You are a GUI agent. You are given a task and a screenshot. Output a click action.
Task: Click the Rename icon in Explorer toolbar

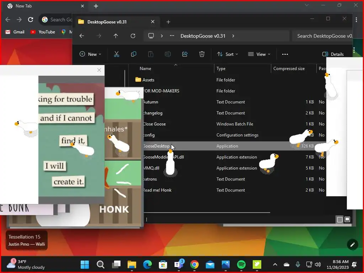(168, 54)
